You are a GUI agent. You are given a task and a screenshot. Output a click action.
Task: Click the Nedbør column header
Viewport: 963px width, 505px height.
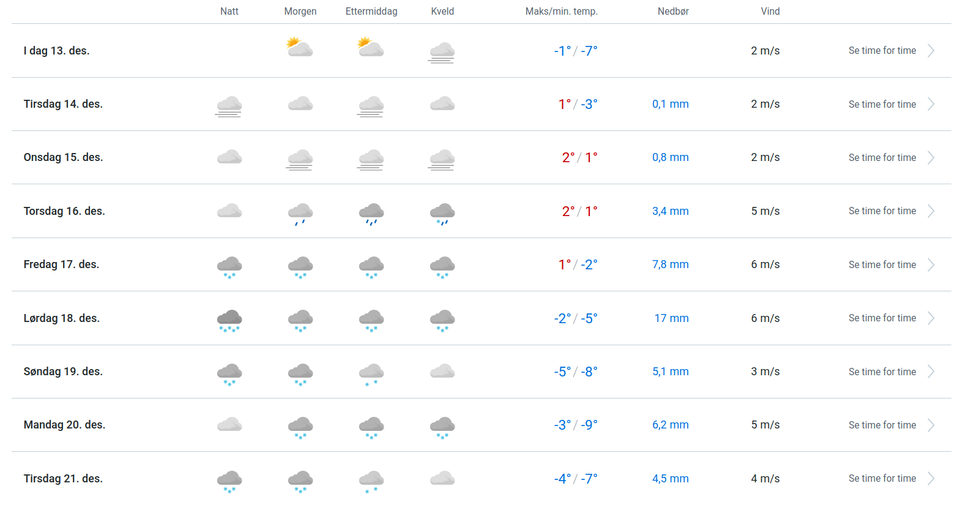(x=673, y=12)
